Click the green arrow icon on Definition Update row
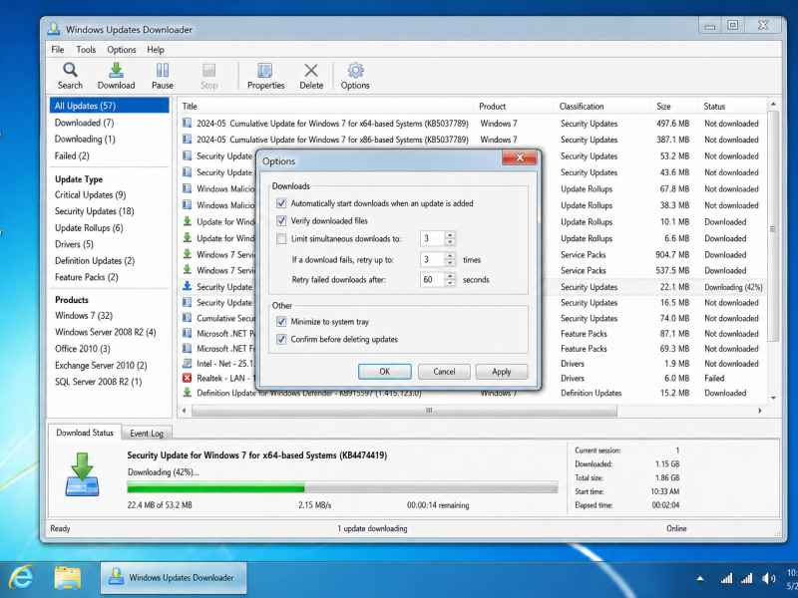This screenshot has width=798, height=598. [x=188, y=393]
